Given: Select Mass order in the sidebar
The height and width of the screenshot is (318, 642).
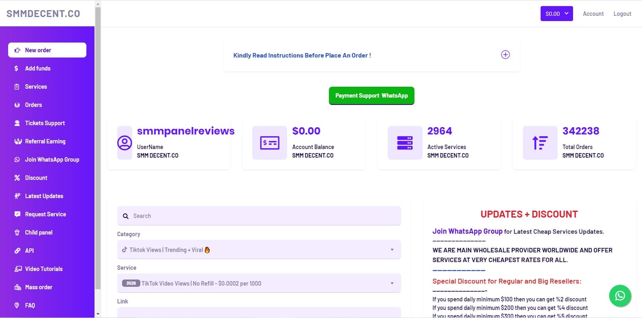Looking at the screenshot, I should pyautogui.click(x=39, y=287).
